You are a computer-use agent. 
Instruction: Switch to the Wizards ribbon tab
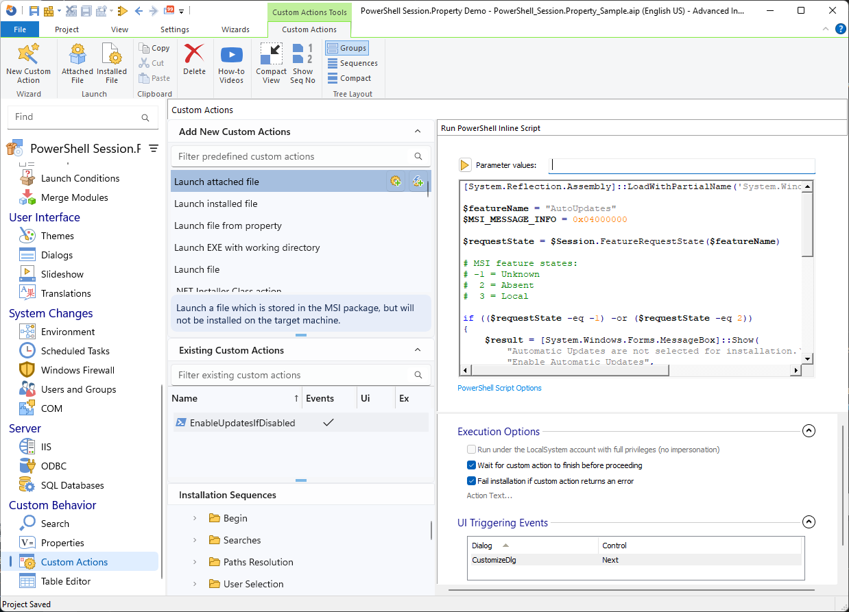235,29
